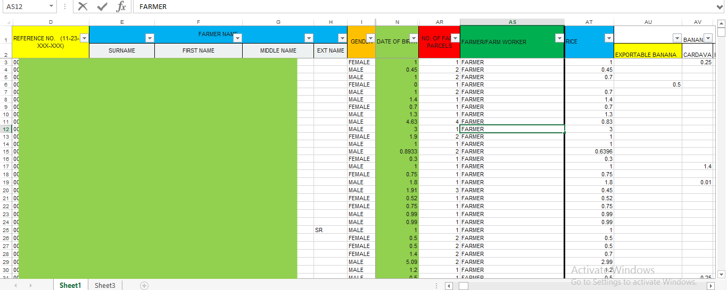This screenshot has width=727, height=290.
Task: Select the FARMER cell in row 3
Action: 512,62
